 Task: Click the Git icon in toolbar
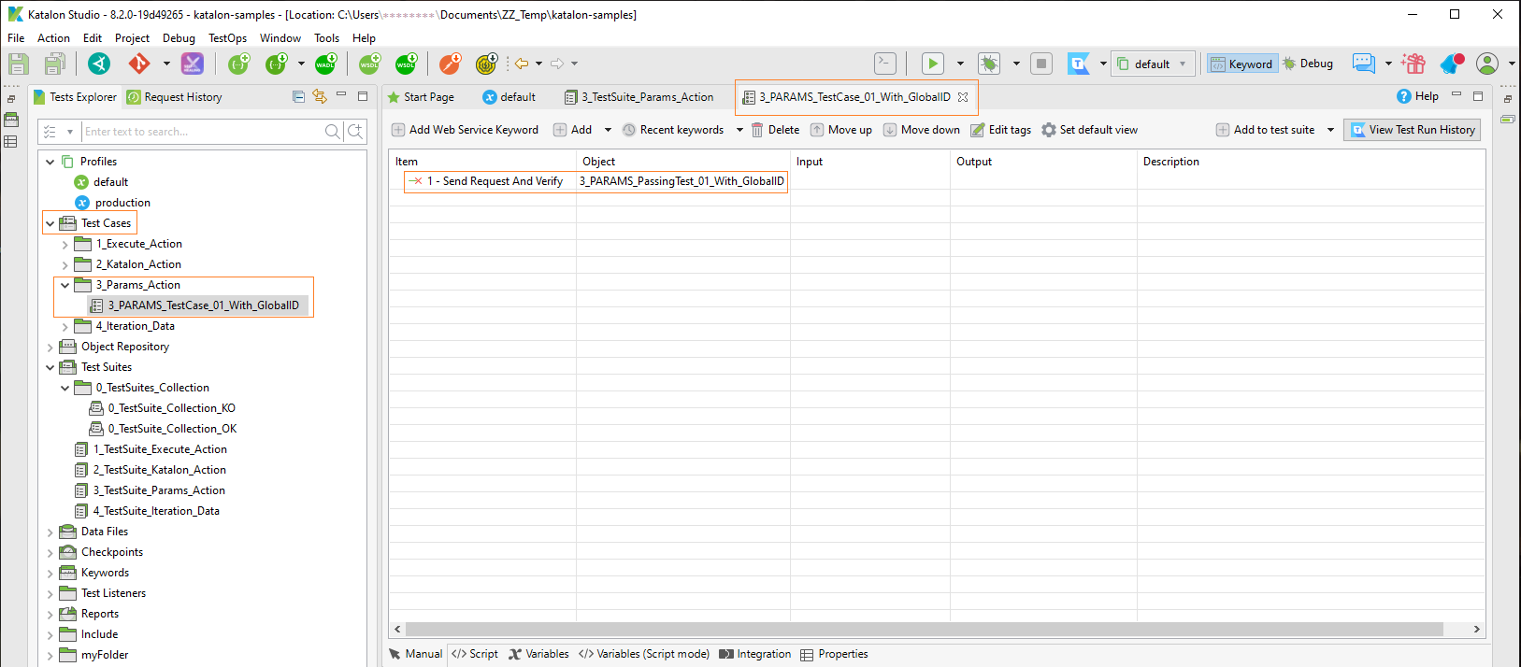pos(139,64)
